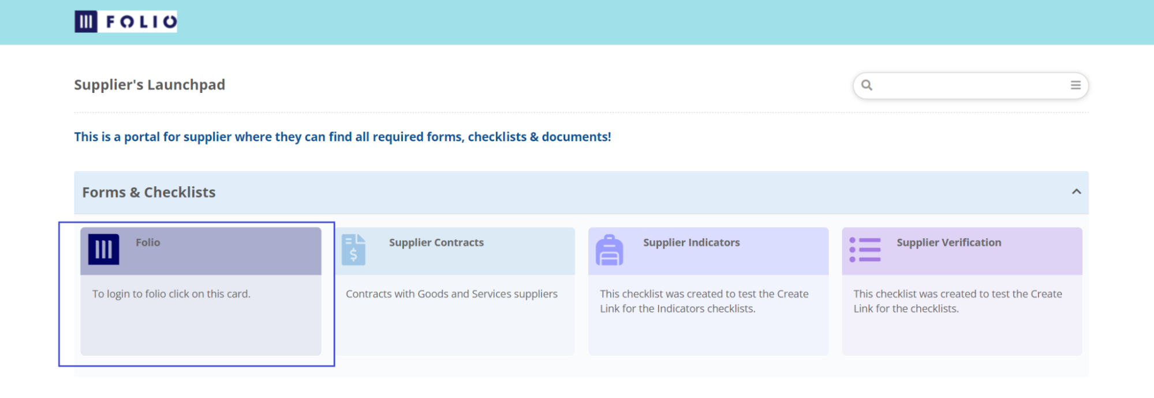Collapse the Forms & Checklists section

click(x=1076, y=192)
